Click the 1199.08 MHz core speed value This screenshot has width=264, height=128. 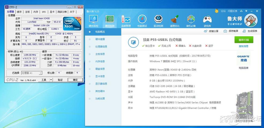coord(30,55)
